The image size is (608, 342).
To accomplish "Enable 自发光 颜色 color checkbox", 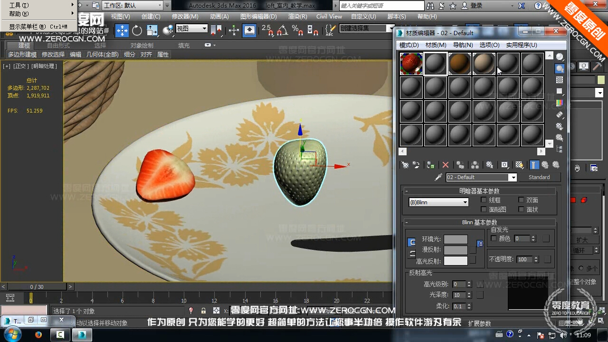I will [x=494, y=238].
